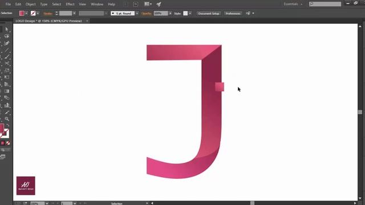This screenshot has width=365, height=205.
Task: Open the zoom level dropdown in status bar
Action: 47,203
